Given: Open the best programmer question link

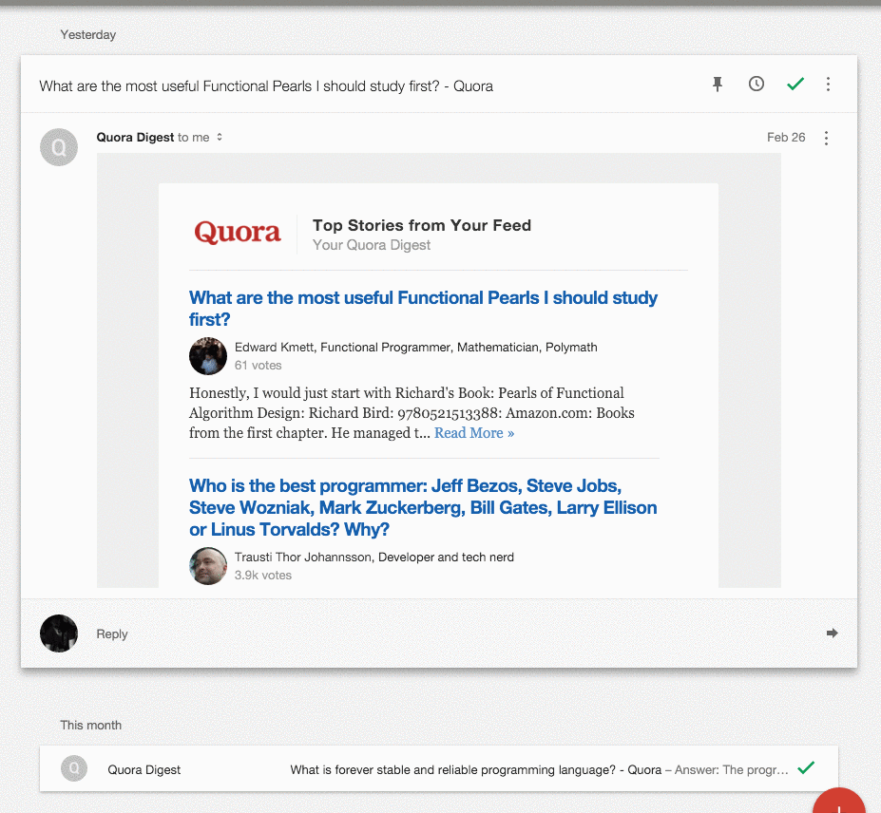Looking at the screenshot, I should (423, 507).
